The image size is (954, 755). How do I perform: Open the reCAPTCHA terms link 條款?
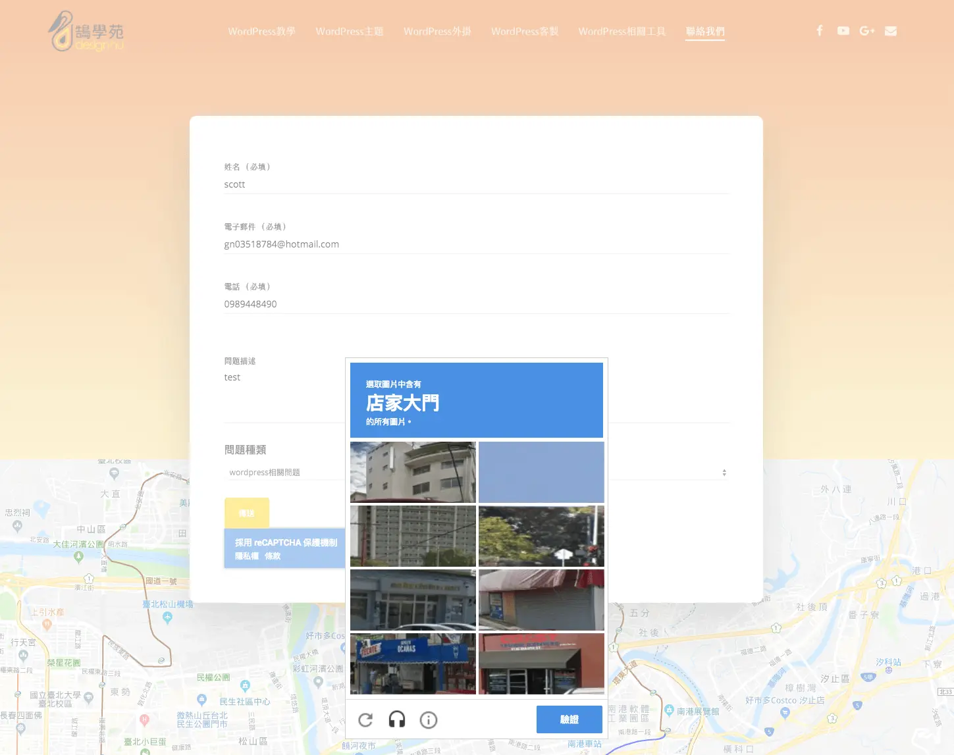tap(273, 556)
